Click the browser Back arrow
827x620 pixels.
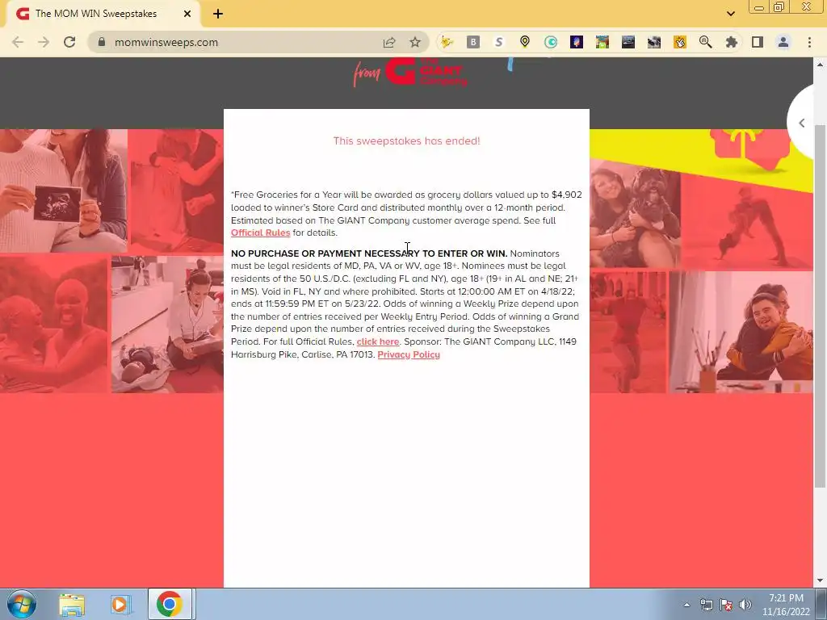tap(18, 42)
